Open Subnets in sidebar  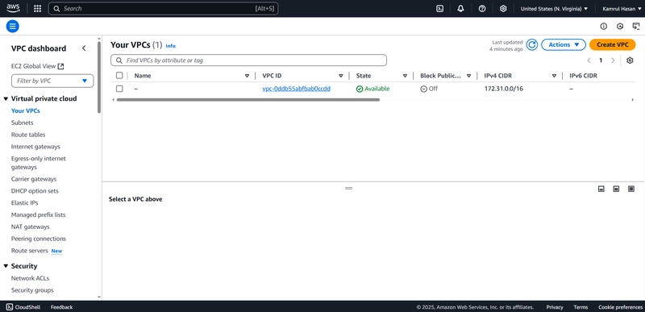[x=23, y=123]
